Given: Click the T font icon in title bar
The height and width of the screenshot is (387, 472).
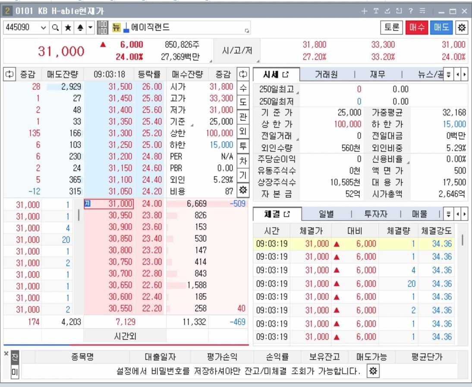Looking at the screenshot, I should coord(376,11).
